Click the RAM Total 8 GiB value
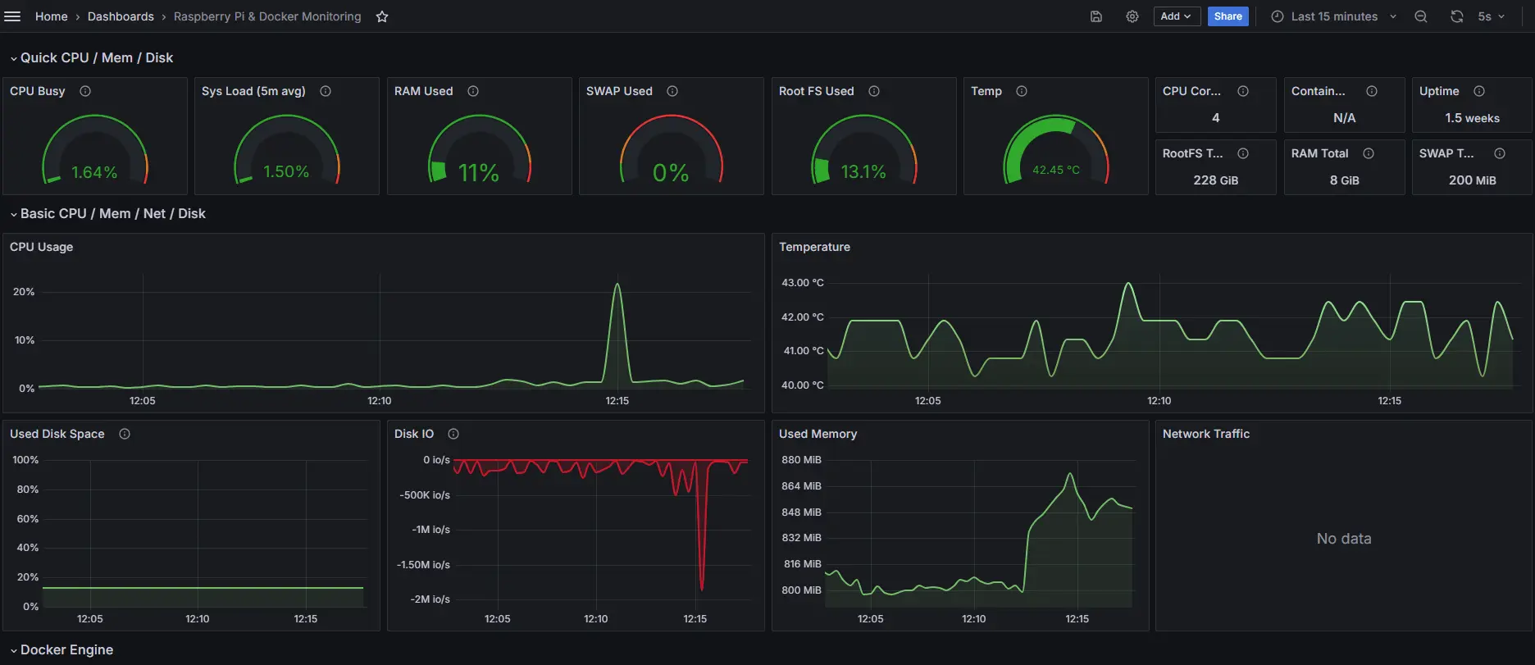Image resolution: width=1535 pixels, height=665 pixels. (x=1344, y=180)
